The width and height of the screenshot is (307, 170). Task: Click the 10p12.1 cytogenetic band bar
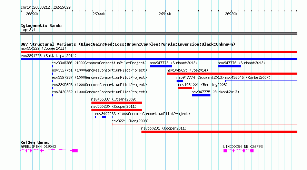click(159, 34)
